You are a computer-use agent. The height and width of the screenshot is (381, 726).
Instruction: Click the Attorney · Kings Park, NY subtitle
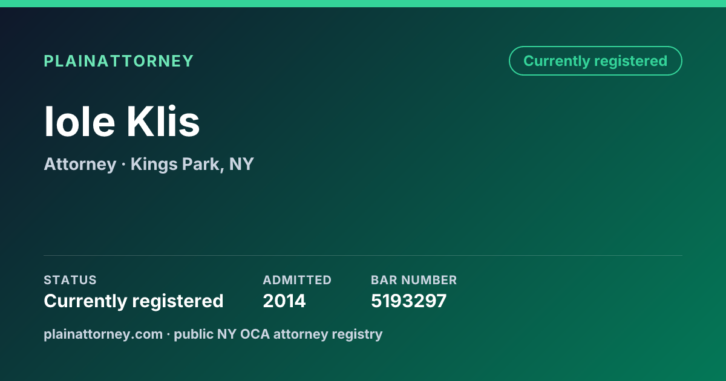(x=149, y=164)
